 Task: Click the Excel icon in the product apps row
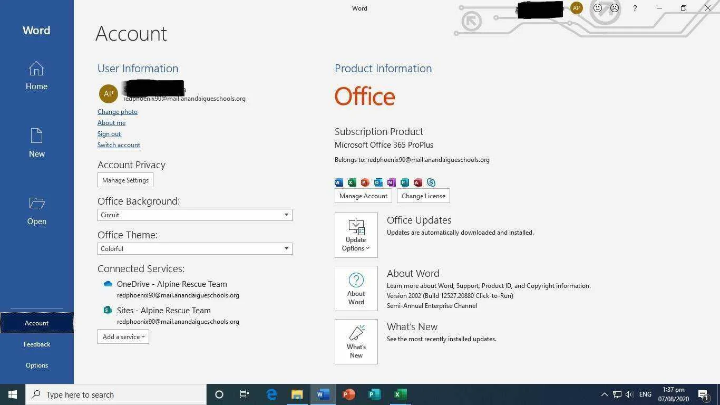coord(352,182)
